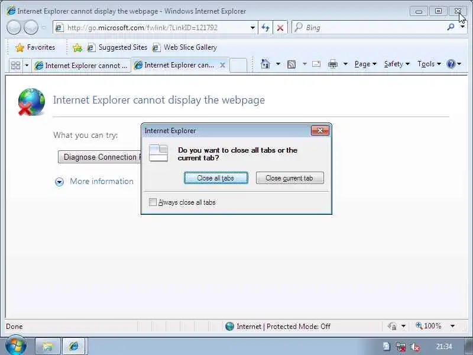This screenshot has width=473, height=355.
Task: Click the Home icon in command bar
Action: (x=265, y=64)
